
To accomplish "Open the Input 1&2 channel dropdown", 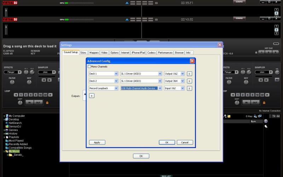I will point(183,88).
